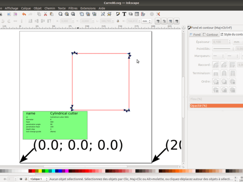Select the round cap icon in Terminaison row

pos(224,73)
